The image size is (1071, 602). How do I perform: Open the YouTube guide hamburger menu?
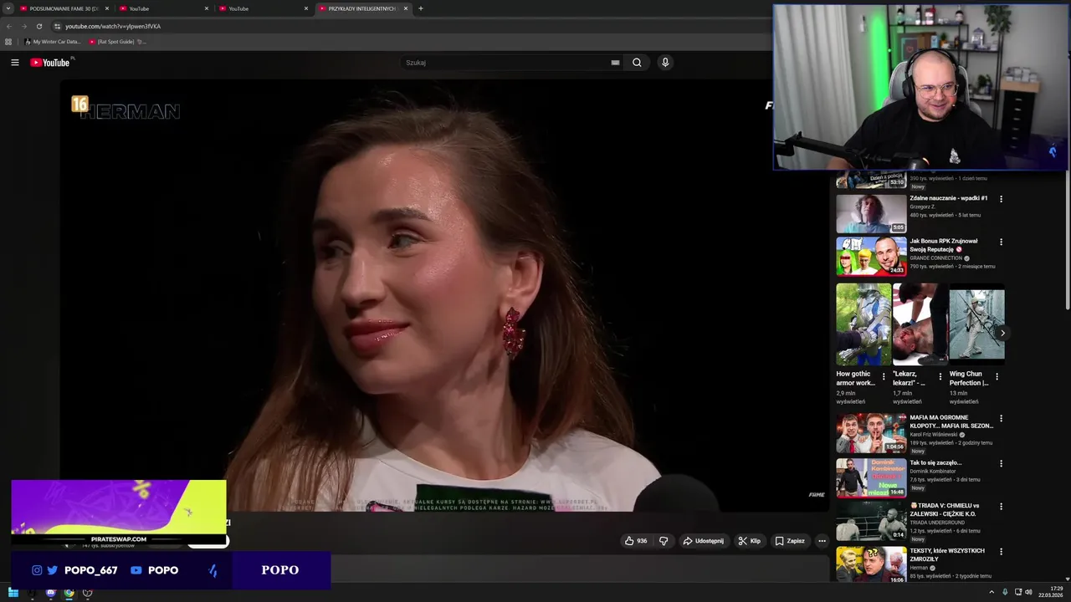pos(14,63)
